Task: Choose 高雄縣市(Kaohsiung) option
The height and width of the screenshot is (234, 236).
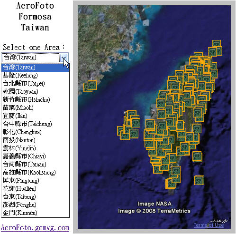Action: (x=35, y=173)
